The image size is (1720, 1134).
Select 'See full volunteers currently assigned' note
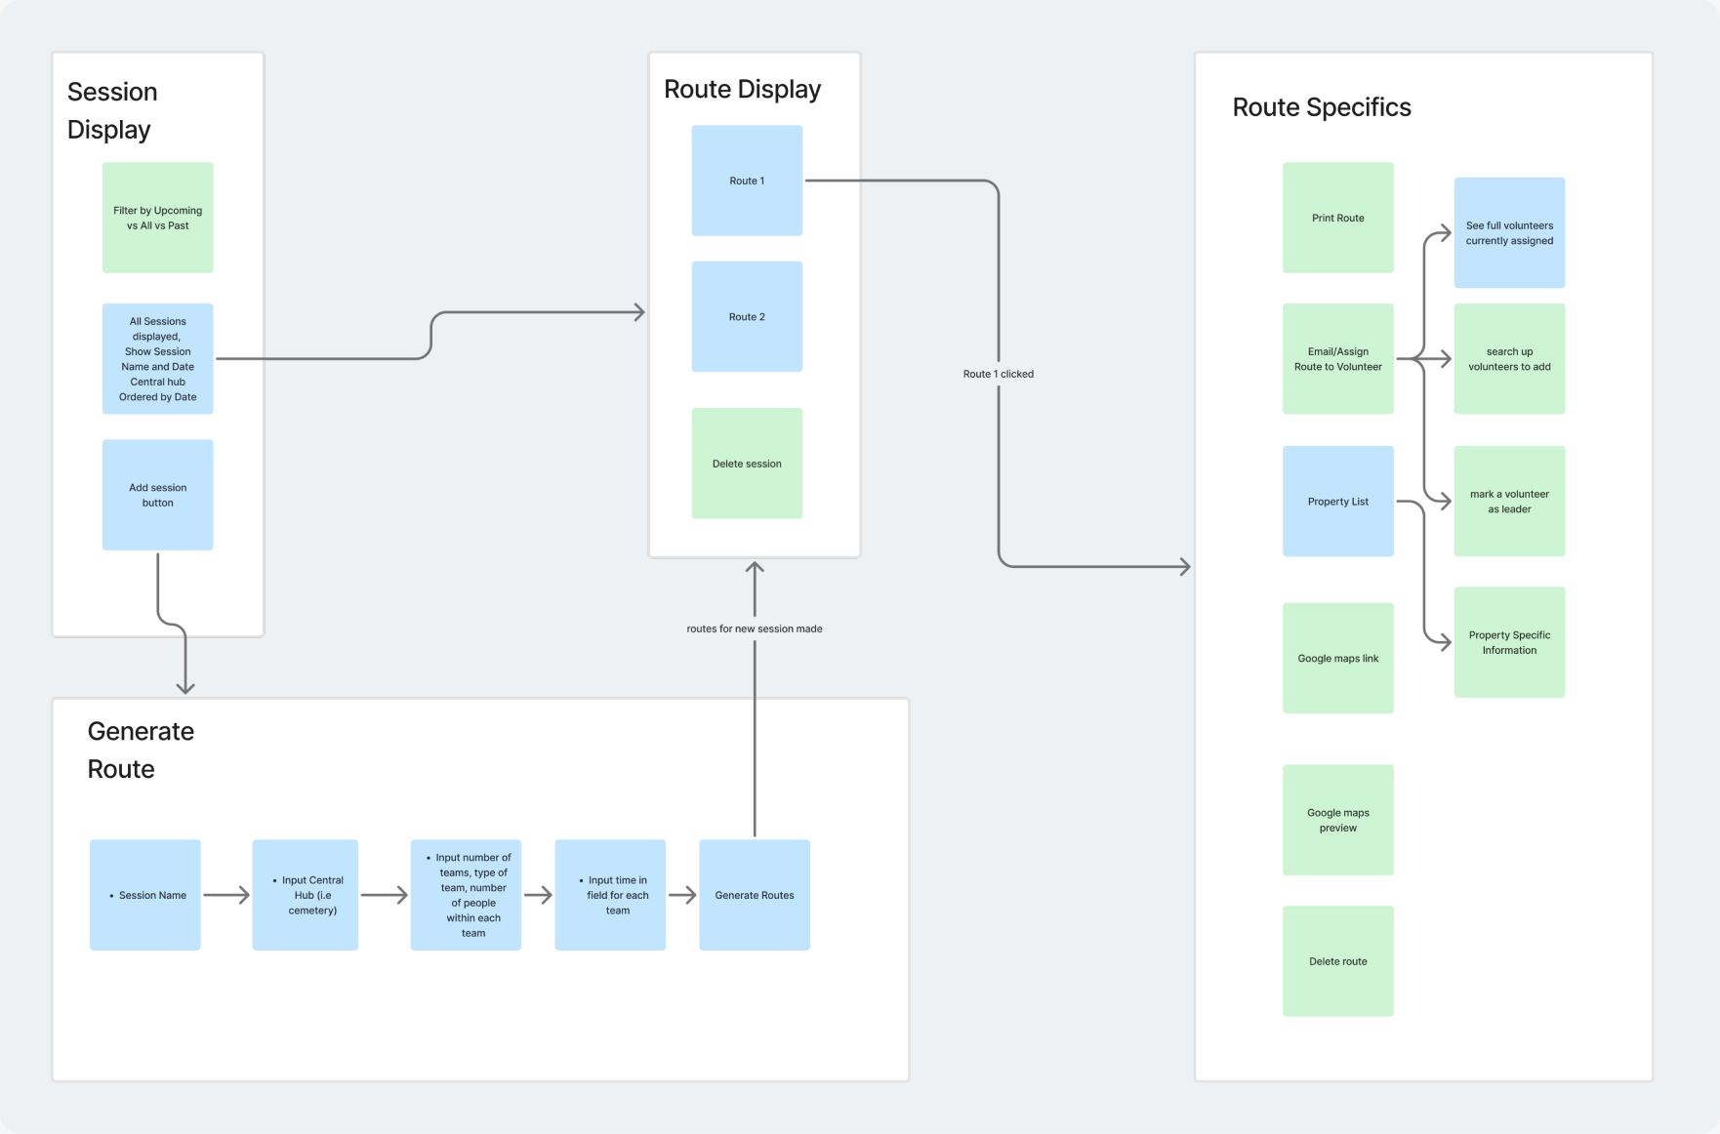click(x=1509, y=232)
